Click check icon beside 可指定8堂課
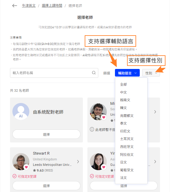Viewport: 170px width, 192px height. click(x=15, y=176)
